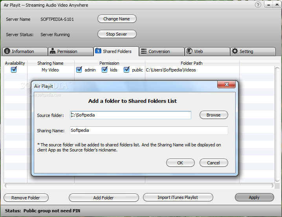Click the Availability column header
Screen dimensions: 282x217
pos(15,63)
